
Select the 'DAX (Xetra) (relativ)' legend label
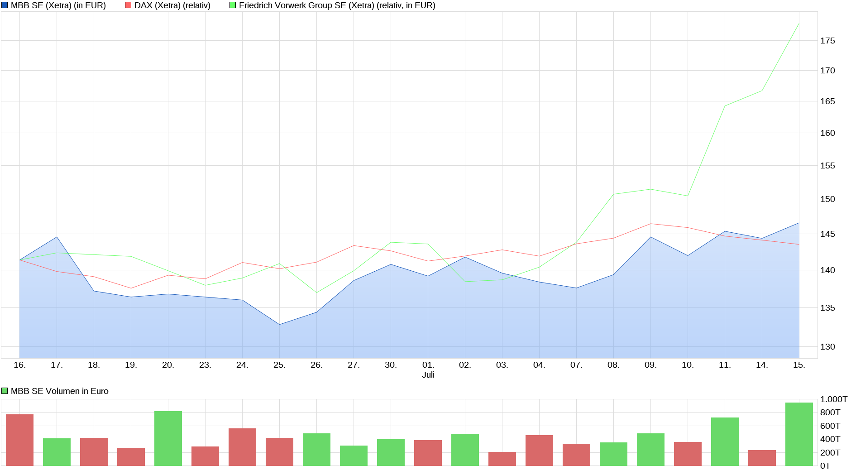point(172,5)
